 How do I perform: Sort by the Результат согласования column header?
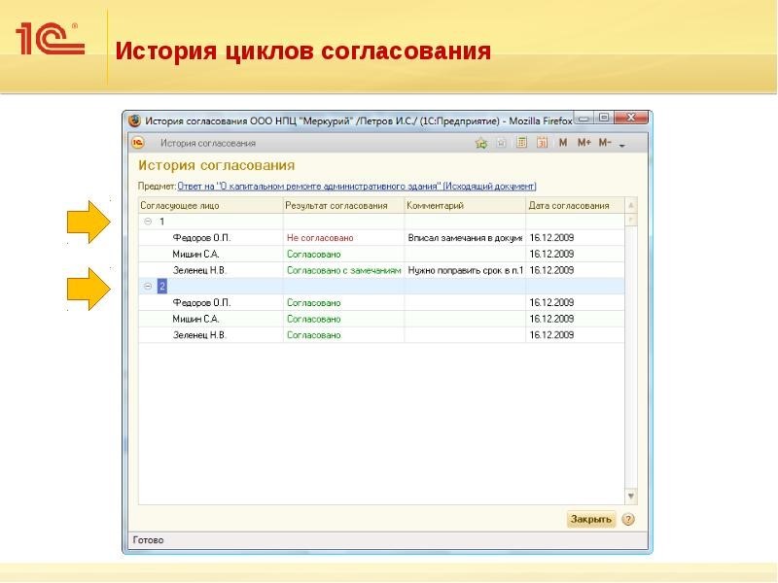[x=340, y=205]
